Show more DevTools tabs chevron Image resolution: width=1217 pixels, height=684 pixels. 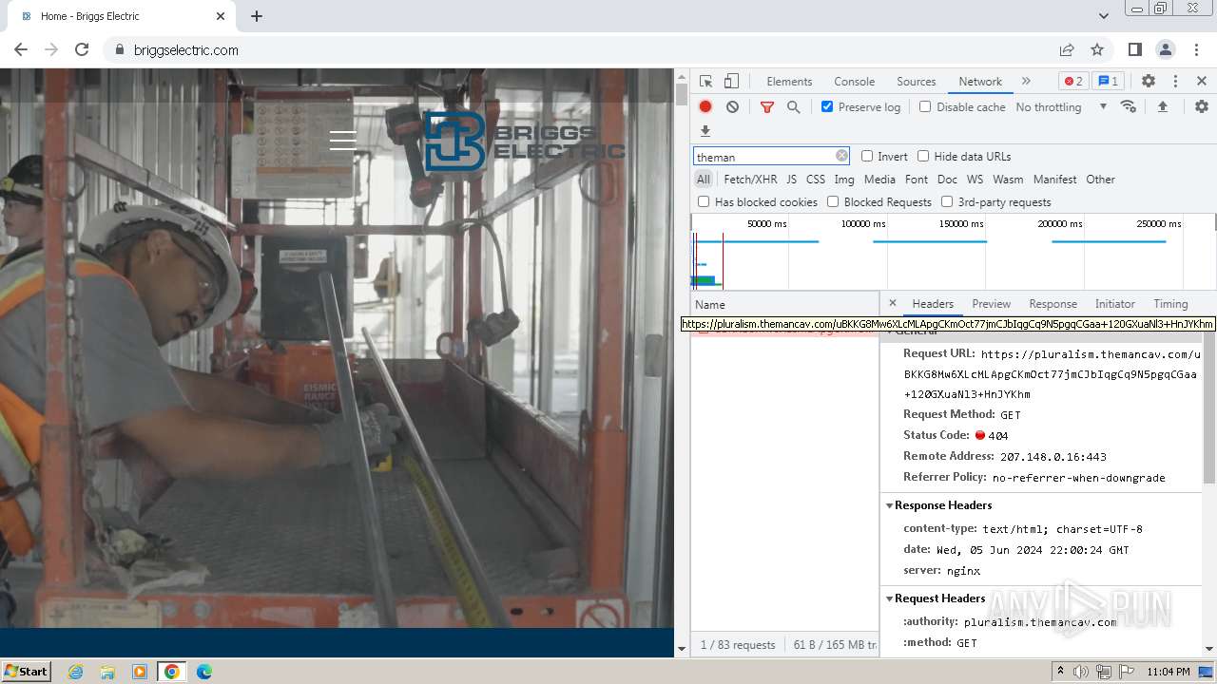1026,82
